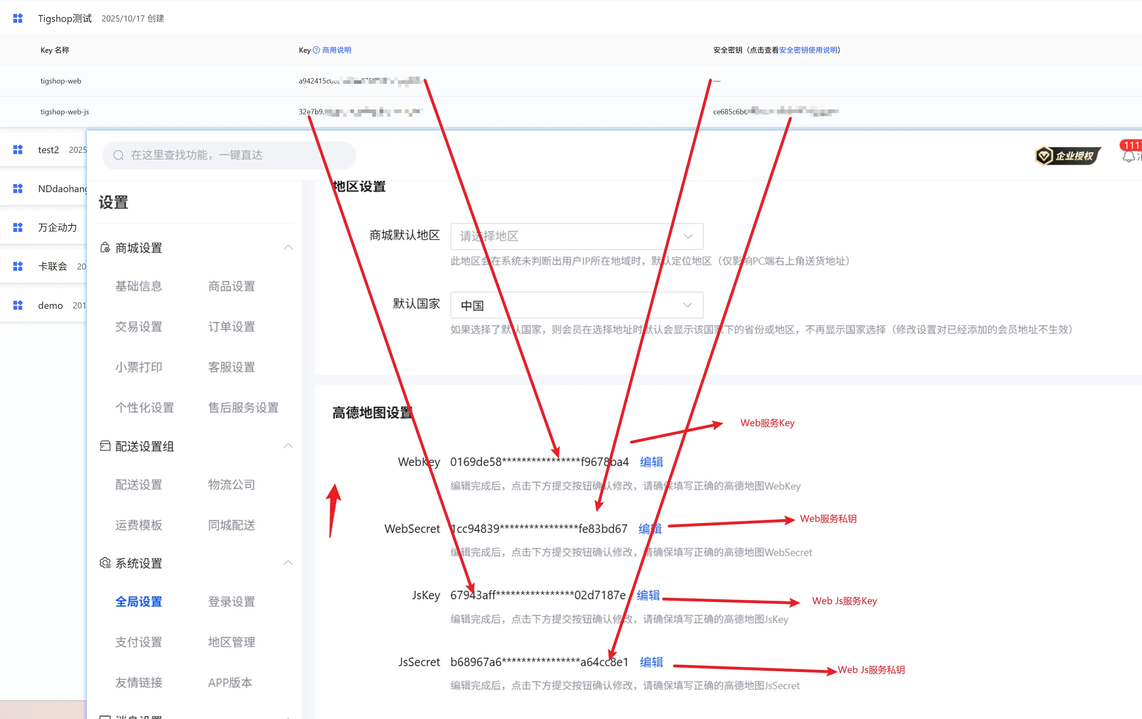Click the 商城设置 section icon
This screenshot has height=719, width=1142.
(105, 248)
